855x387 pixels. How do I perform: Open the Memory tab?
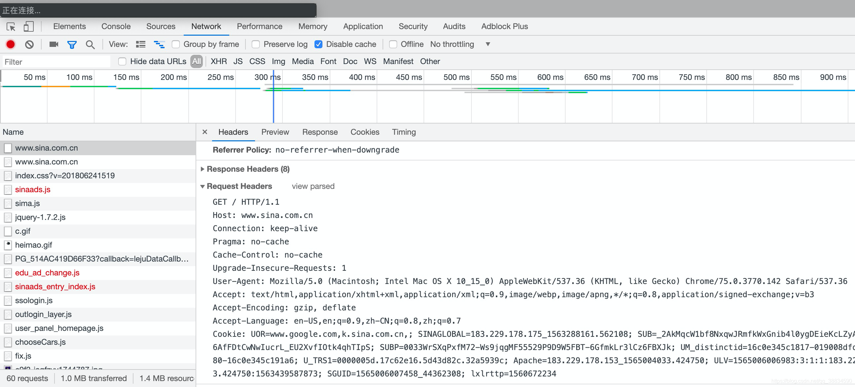(313, 26)
